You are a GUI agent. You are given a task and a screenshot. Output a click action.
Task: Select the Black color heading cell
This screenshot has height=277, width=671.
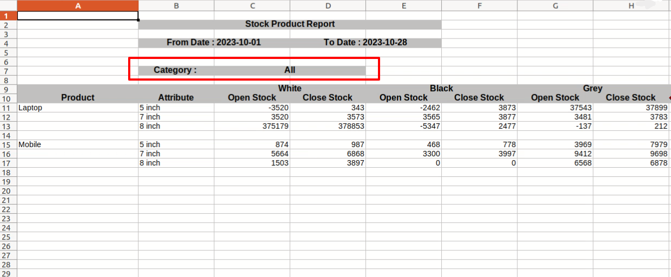(x=441, y=89)
